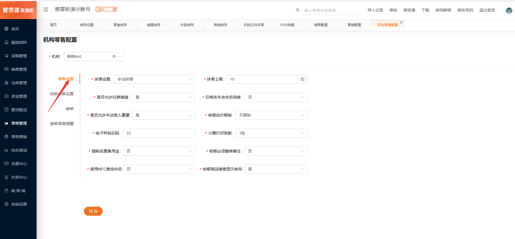Open the 是否允许任意储值 dropdown
Screen dimensions: 515x239
point(164,97)
